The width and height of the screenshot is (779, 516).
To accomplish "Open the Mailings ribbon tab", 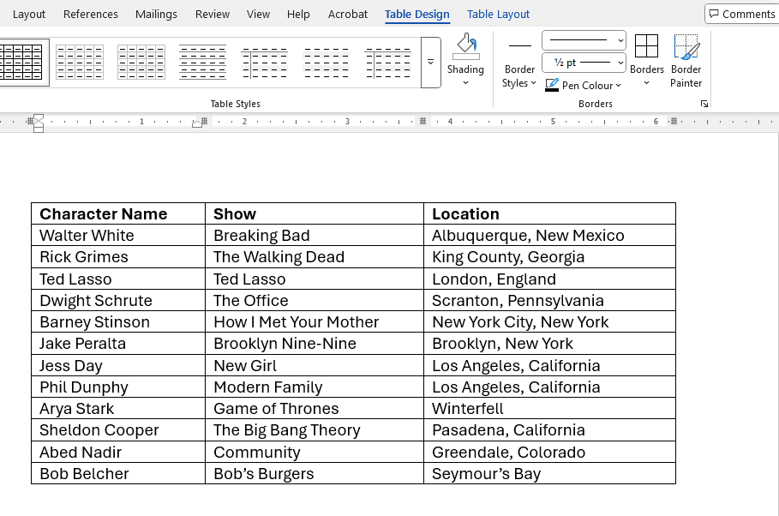I will [x=156, y=14].
